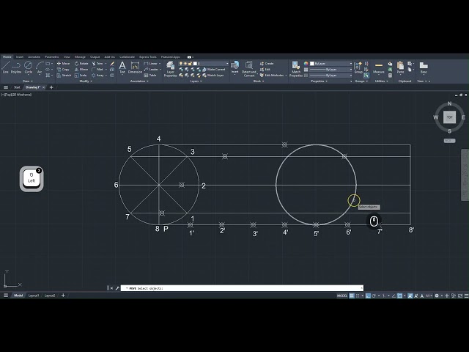This screenshot has width=469, height=352.
Task: Click Make Current layer button
Action: pyautogui.click(x=213, y=70)
